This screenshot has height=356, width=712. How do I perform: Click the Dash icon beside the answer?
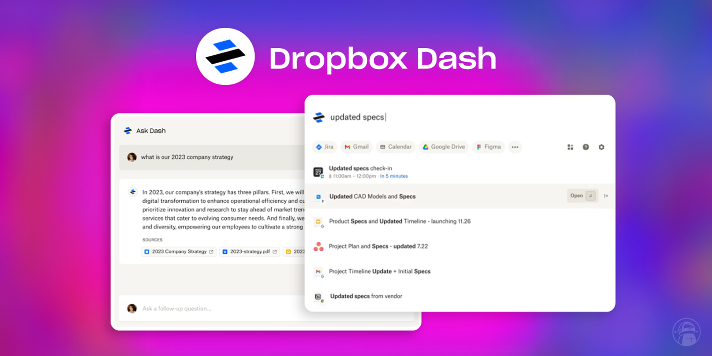[x=133, y=192]
